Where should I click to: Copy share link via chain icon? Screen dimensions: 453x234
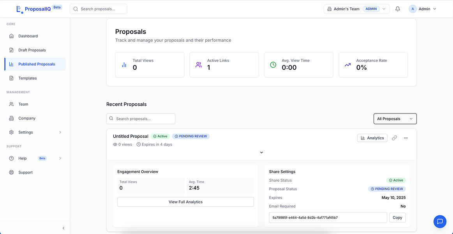pos(394,138)
